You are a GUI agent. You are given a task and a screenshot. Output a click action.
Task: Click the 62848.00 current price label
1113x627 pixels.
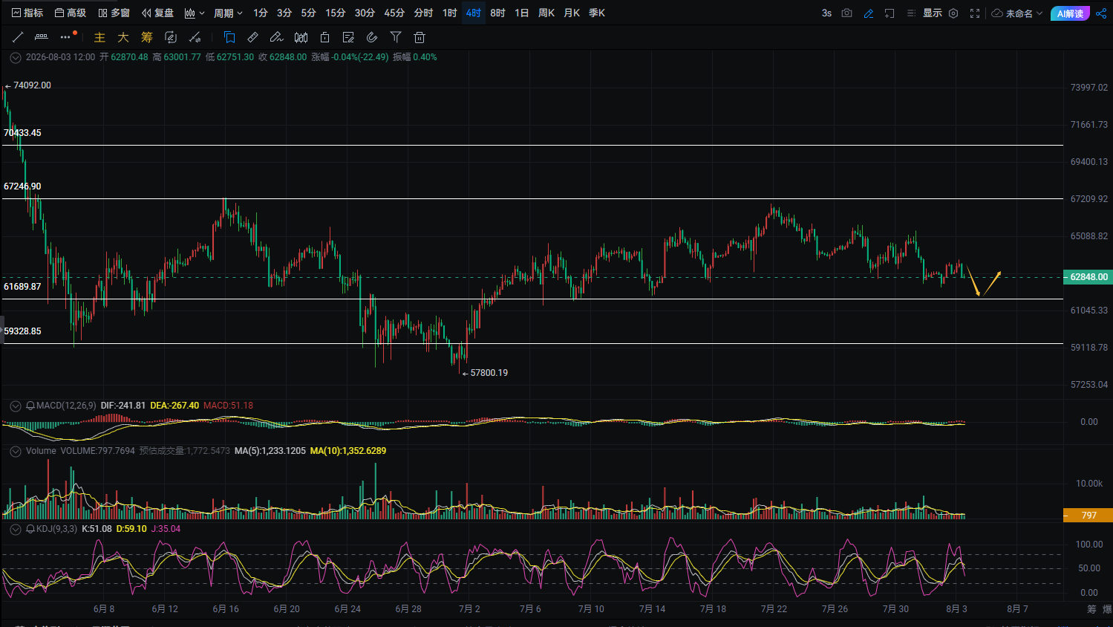pos(1088,277)
